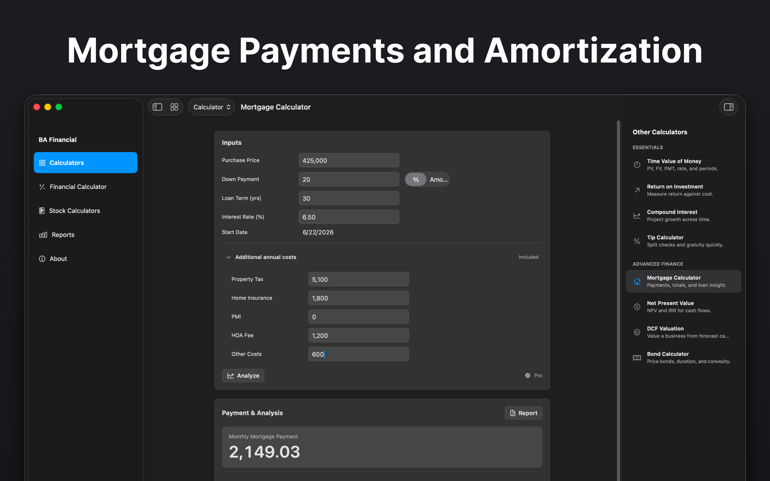Click the Analyze button

(x=243, y=376)
